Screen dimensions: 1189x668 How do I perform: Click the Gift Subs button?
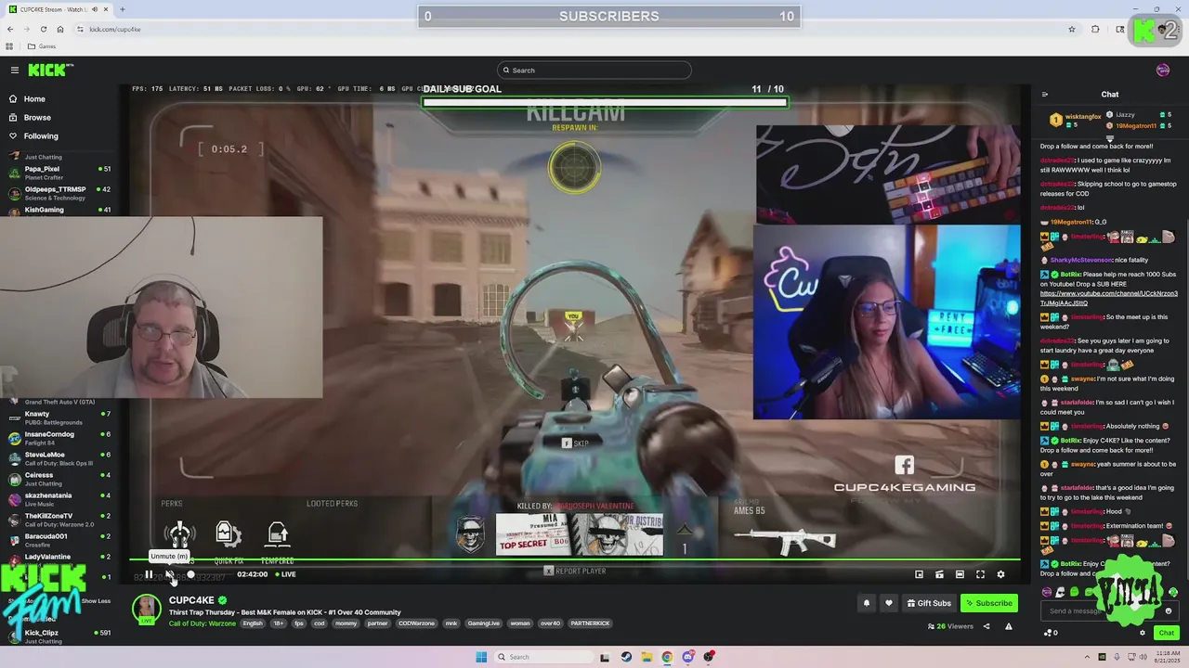[x=929, y=603]
